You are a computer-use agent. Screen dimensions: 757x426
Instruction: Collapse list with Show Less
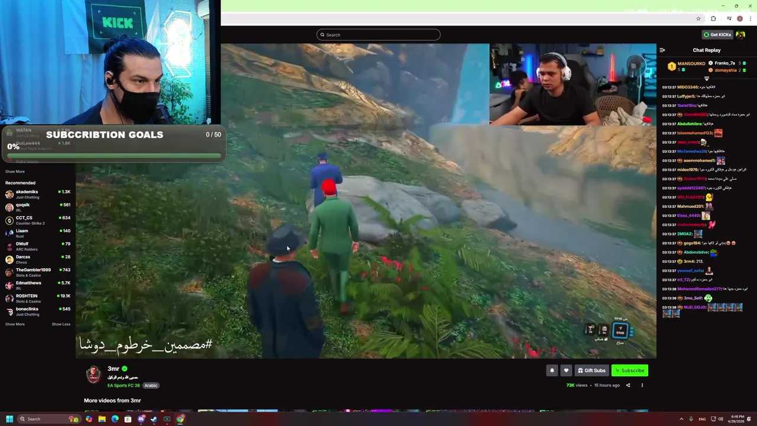pos(61,324)
